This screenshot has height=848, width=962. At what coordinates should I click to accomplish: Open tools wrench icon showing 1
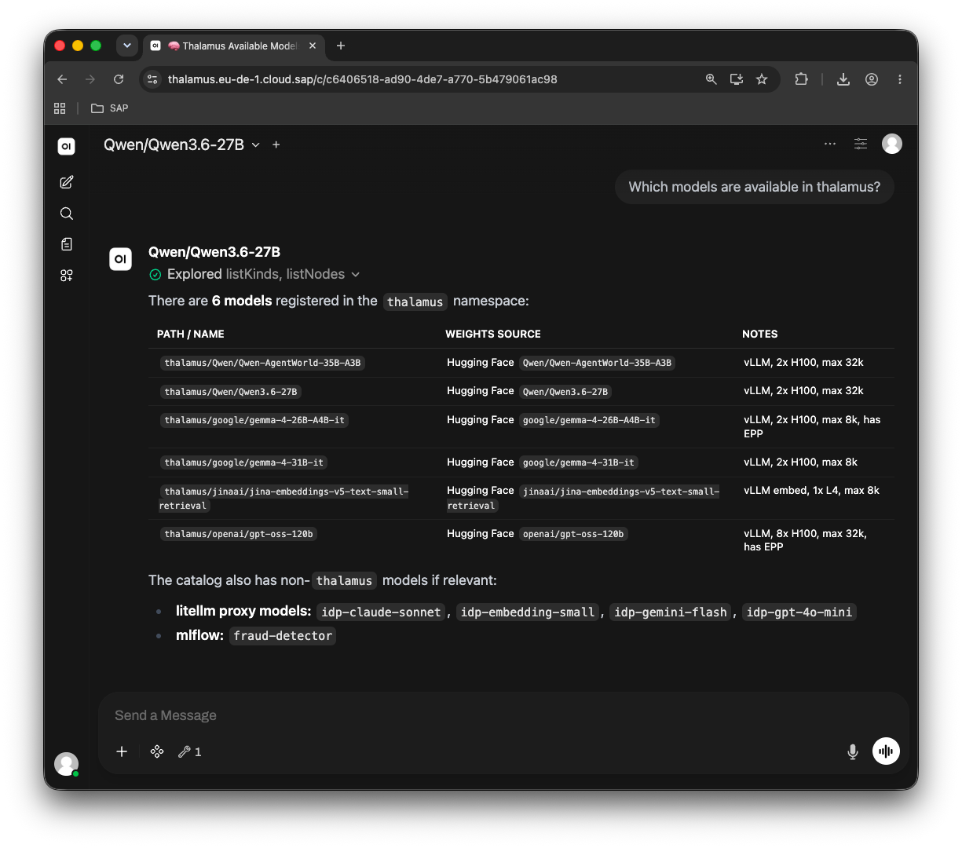pos(190,751)
